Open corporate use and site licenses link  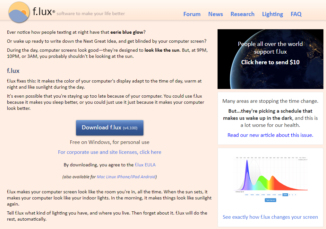pos(109,152)
